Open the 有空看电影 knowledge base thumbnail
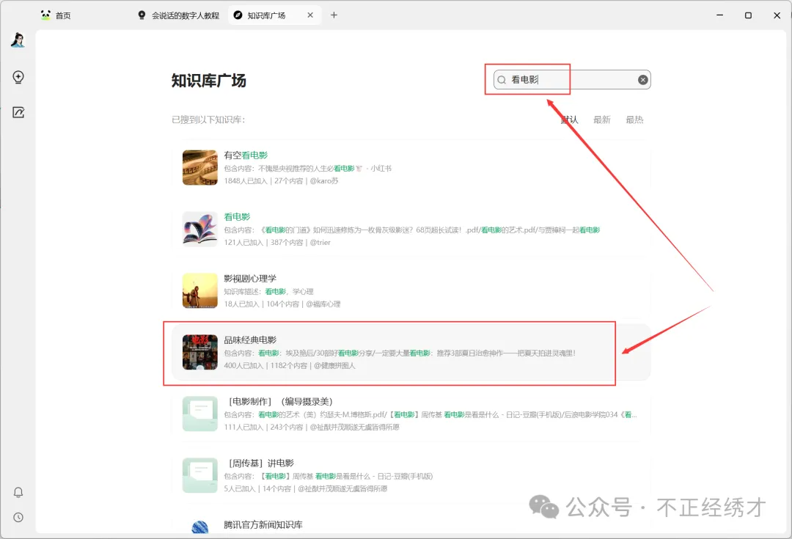The image size is (792, 539). tap(200, 168)
